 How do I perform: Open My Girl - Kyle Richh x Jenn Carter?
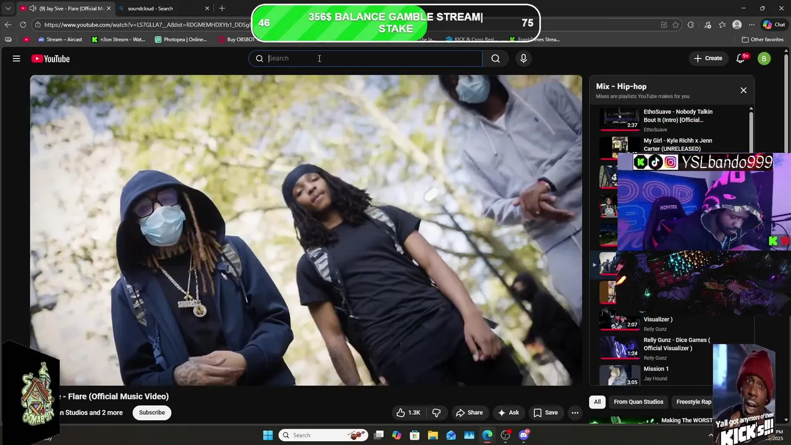(678, 145)
